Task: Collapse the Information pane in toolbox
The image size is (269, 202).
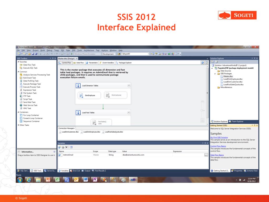Action: [19, 152]
